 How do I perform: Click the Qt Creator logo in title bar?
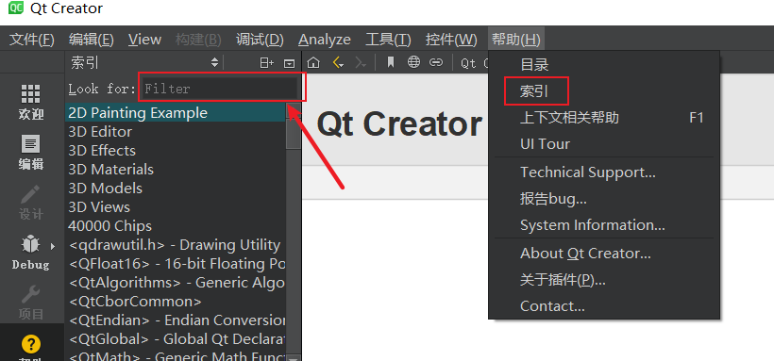click(16, 8)
